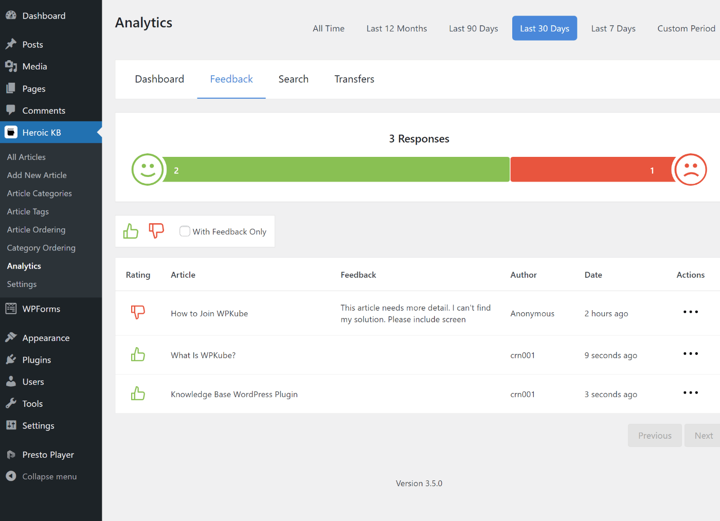Switch to the Transfers tab

pos(354,79)
